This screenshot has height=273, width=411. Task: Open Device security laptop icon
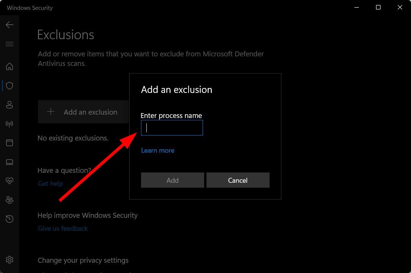(10, 162)
